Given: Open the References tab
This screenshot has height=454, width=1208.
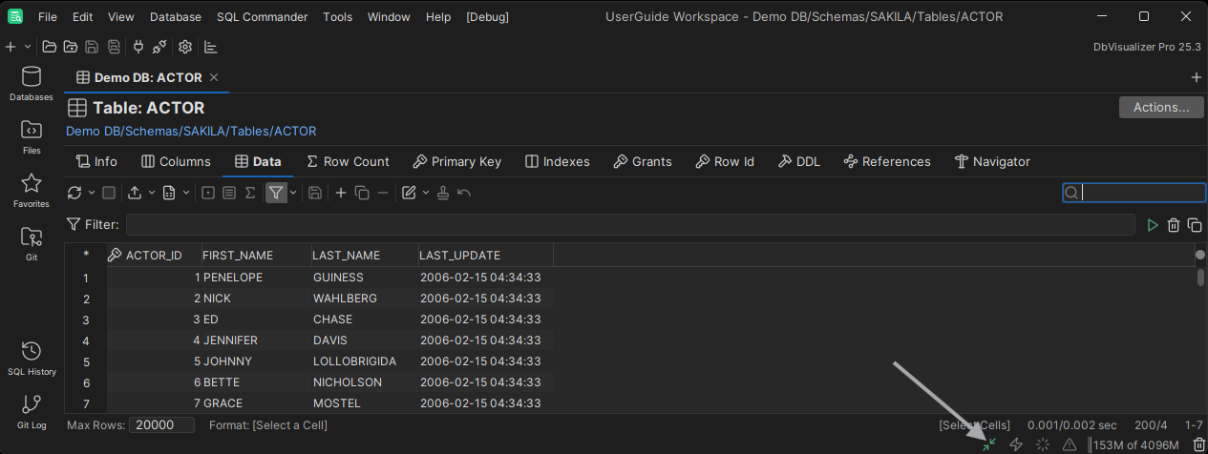Looking at the screenshot, I should (x=886, y=161).
